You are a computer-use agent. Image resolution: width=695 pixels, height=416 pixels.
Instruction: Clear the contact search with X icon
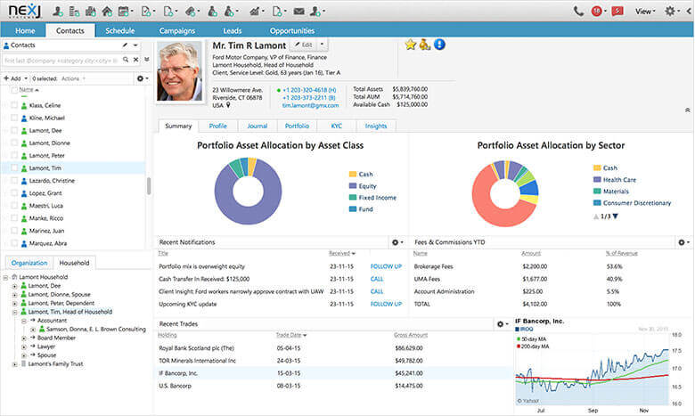[x=136, y=60]
